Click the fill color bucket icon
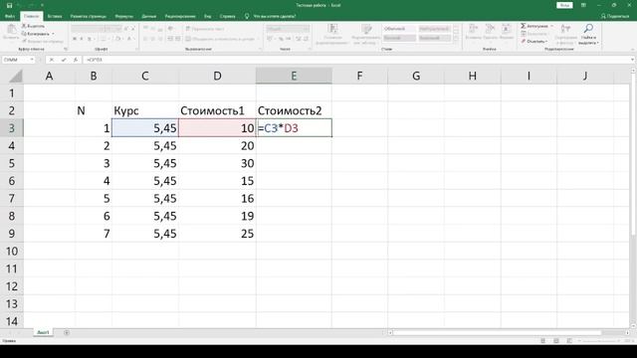The image size is (637, 358). point(117,39)
